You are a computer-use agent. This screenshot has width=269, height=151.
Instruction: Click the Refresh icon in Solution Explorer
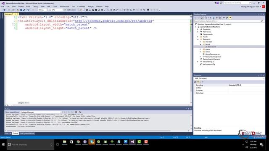click(x=214, y=18)
